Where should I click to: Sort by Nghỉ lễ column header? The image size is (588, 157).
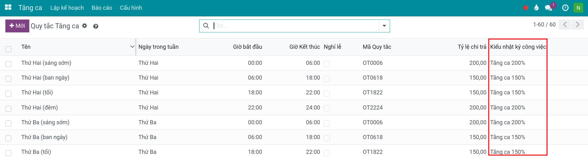332,47
